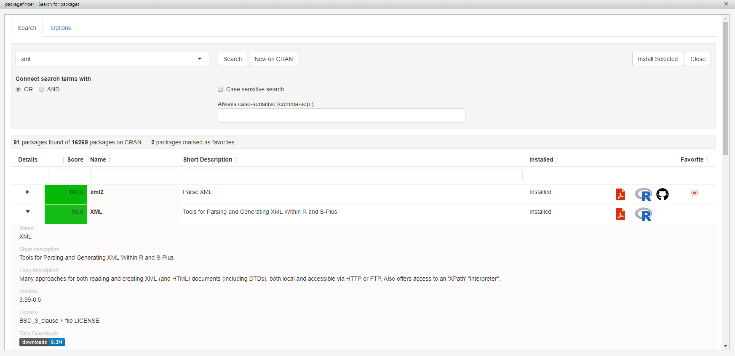Switch to the Search tab

click(27, 28)
